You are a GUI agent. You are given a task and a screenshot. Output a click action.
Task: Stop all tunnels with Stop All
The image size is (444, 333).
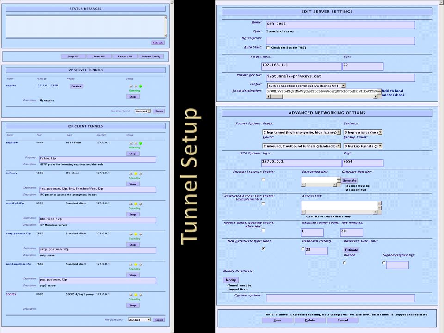(x=73, y=56)
